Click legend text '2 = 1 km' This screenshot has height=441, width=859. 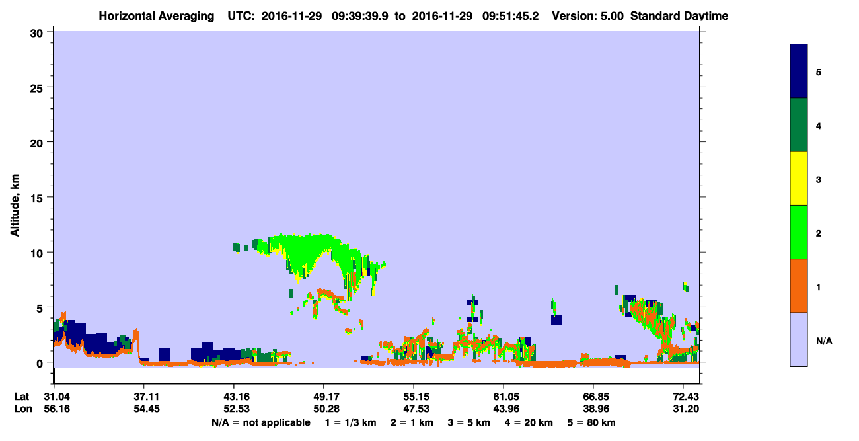[x=412, y=422]
